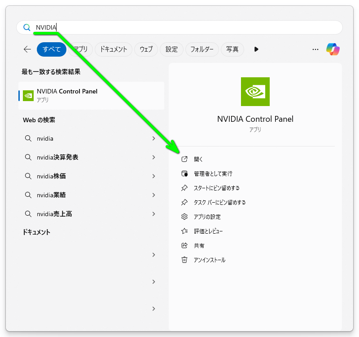Click the open-external icon next to 開く
The height and width of the screenshot is (337, 359).
coord(184,159)
